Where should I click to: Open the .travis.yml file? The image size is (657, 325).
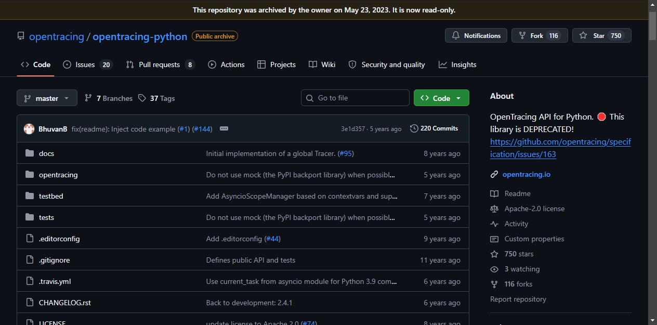pyautogui.click(x=55, y=281)
